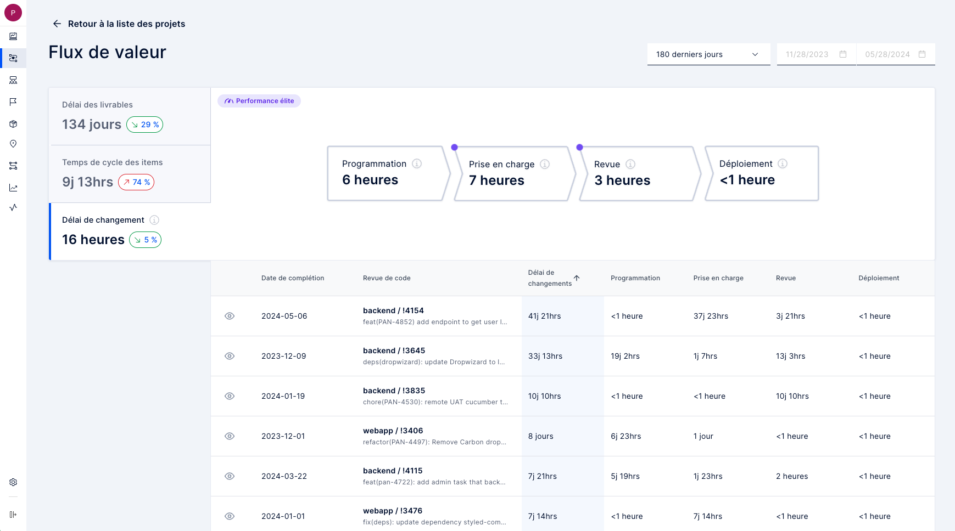
Task: Open the dashboard icon in the sidebar
Action: (13, 36)
